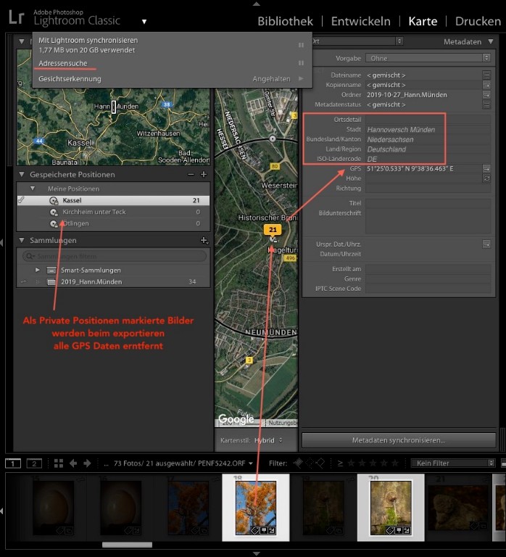Show the Ordner folder via arrow icon
This screenshot has width=506, height=557.
486,95
